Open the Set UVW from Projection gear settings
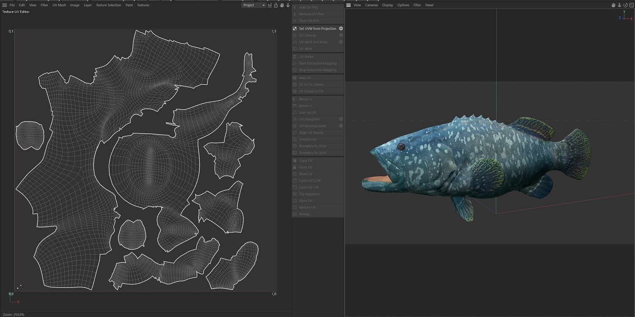 [x=341, y=29]
